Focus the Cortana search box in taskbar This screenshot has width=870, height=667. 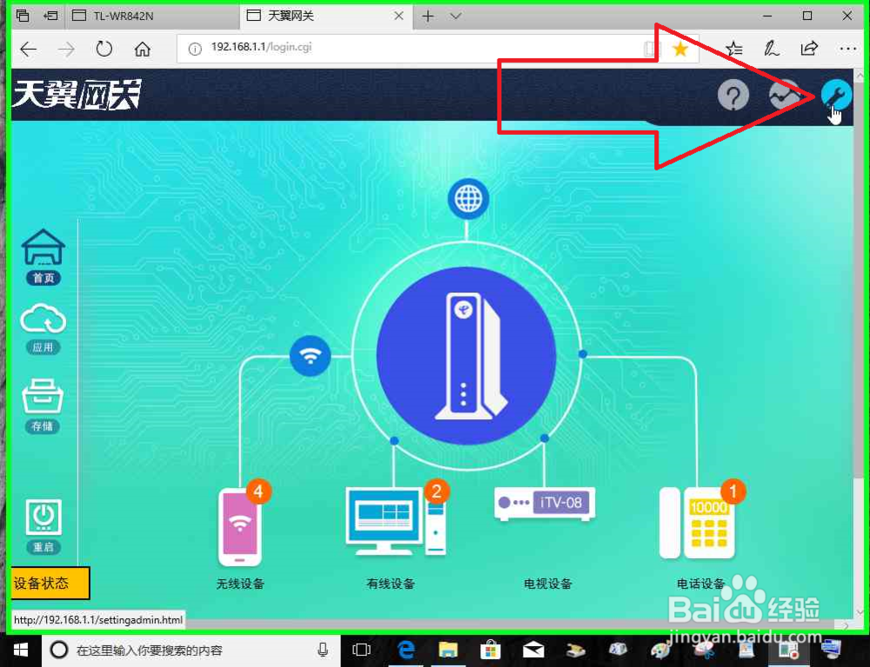pyautogui.click(x=191, y=650)
